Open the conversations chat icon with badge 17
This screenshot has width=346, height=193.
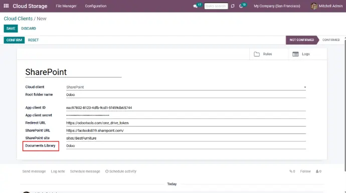click(195, 6)
